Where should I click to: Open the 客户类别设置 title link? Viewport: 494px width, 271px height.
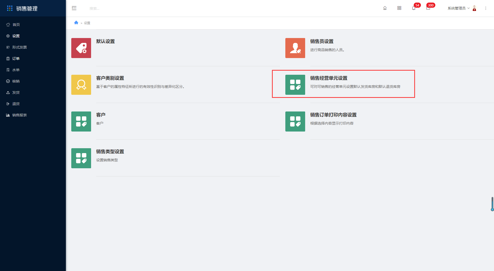coord(110,78)
